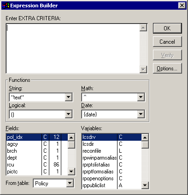Select the rppubliclist variable
The width and height of the screenshot is (188, 195).
pyautogui.click(x=112, y=185)
